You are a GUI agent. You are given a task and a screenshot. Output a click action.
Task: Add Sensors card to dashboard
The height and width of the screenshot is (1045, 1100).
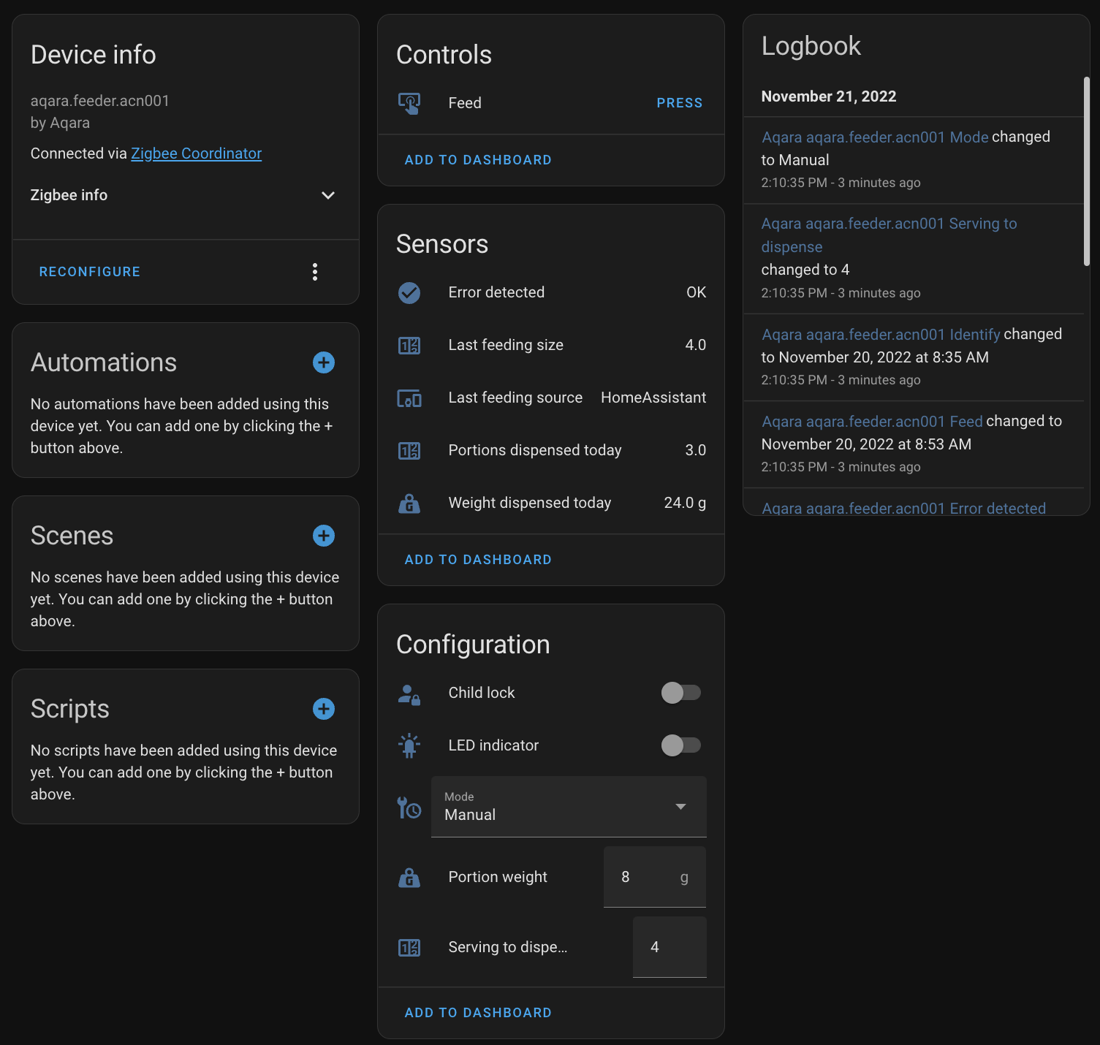pyautogui.click(x=478, y=560)
